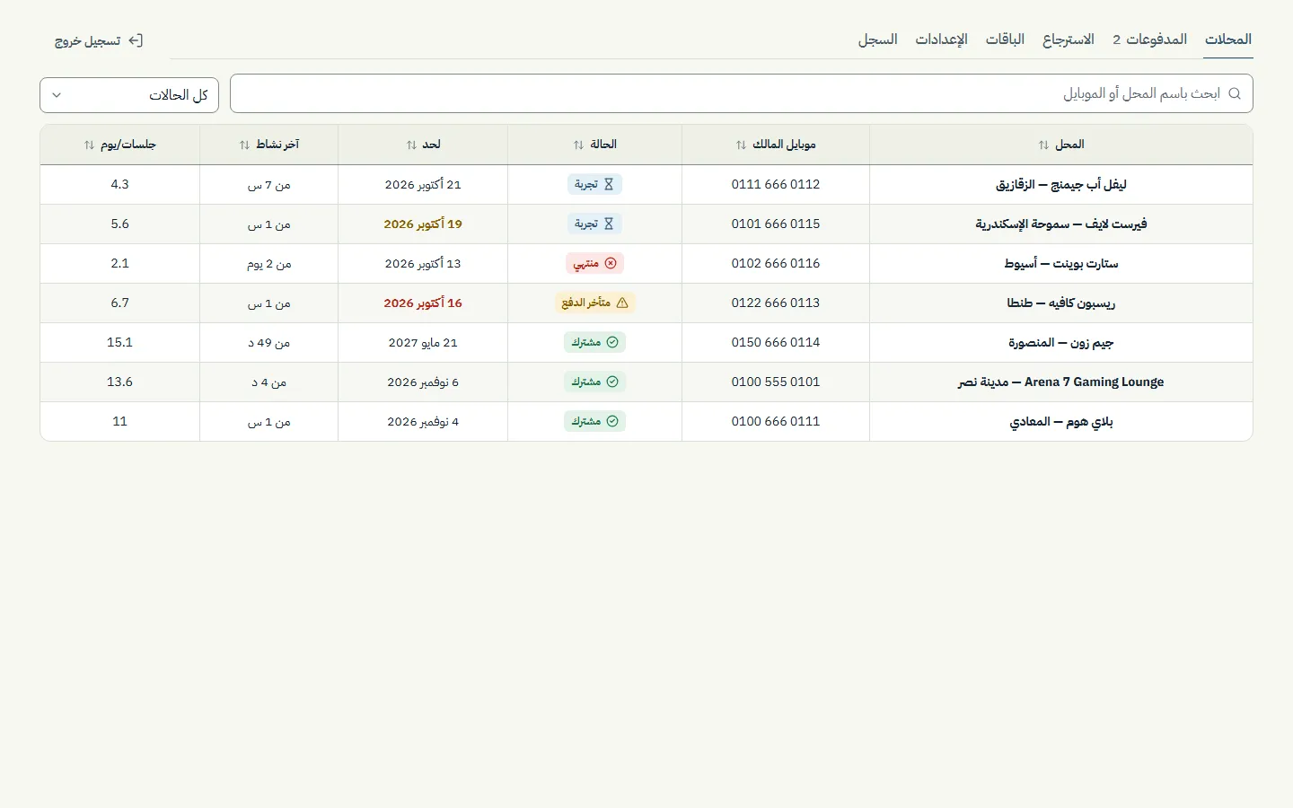Click last activity من 2 يوم
This screenshot has width=1293, height=808.
[x=269, y=264]
